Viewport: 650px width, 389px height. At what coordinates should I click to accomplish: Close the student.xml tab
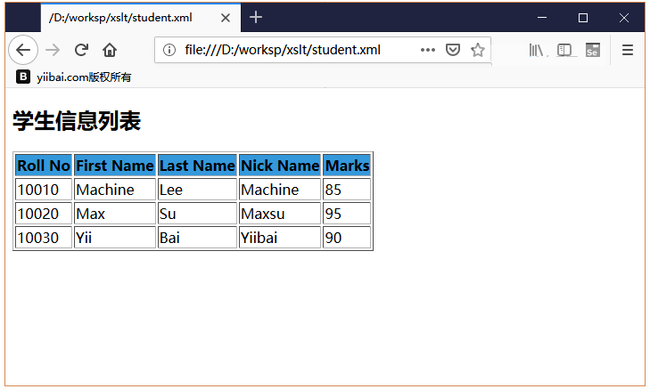(226, 18)
